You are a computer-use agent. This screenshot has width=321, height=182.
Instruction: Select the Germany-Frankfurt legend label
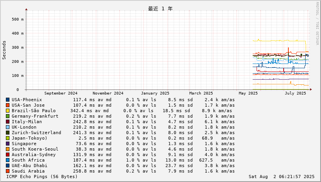coord(35,116)
